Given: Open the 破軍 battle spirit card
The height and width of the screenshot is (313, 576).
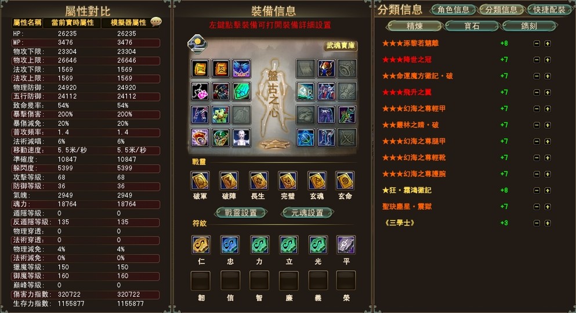Looking at the screenshot, I should point(200,181).
